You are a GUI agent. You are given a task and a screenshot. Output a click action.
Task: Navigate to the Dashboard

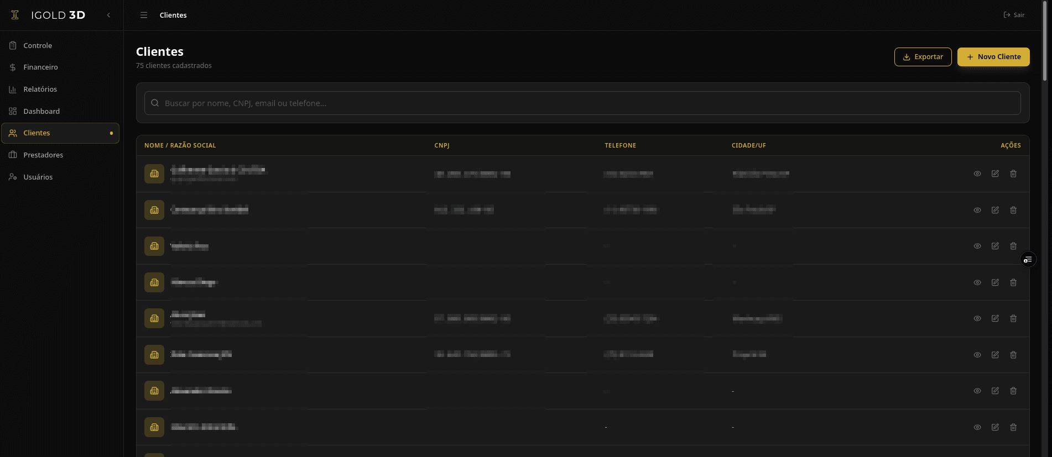pyautogui.click(x=60, y=111)
